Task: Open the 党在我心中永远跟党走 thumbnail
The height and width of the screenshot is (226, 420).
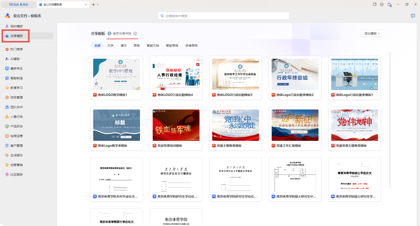Action: 235,125
